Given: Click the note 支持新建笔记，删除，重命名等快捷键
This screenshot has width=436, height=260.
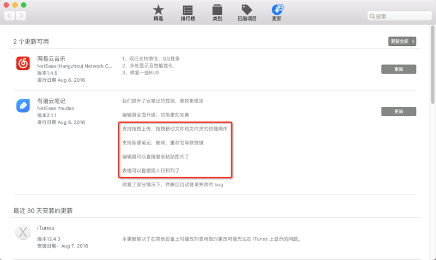Looking at the screenshot, I should point(162,143).
